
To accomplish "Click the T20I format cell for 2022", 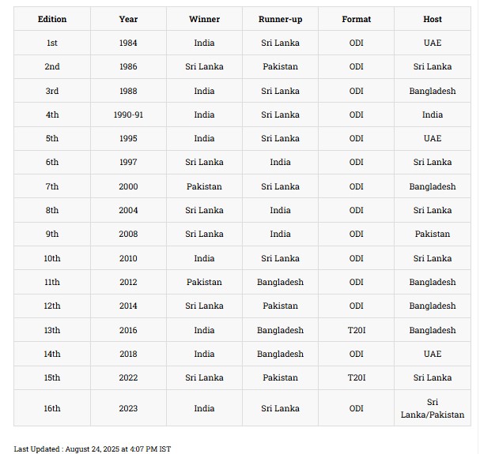I will click(356, 377).
